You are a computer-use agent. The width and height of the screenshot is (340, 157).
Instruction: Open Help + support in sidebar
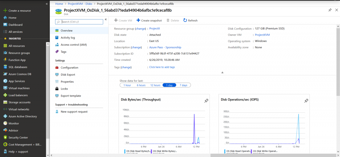pyautogui.click(x=18, y=152)
